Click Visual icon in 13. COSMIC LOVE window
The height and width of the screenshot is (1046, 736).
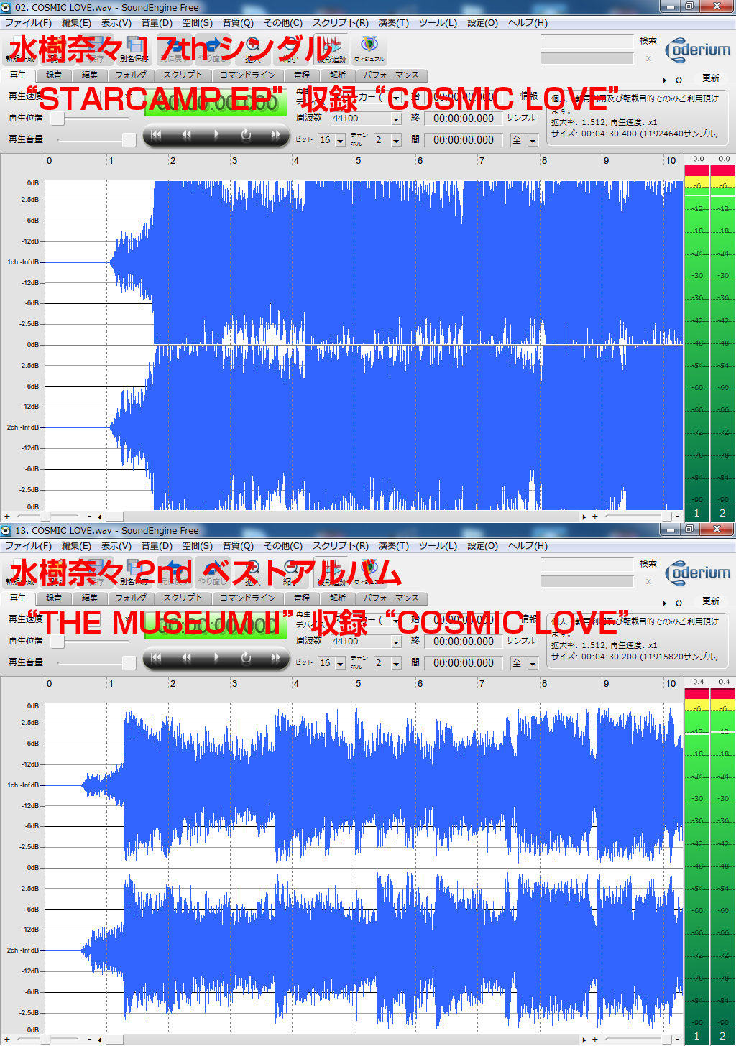click(369, 572)
